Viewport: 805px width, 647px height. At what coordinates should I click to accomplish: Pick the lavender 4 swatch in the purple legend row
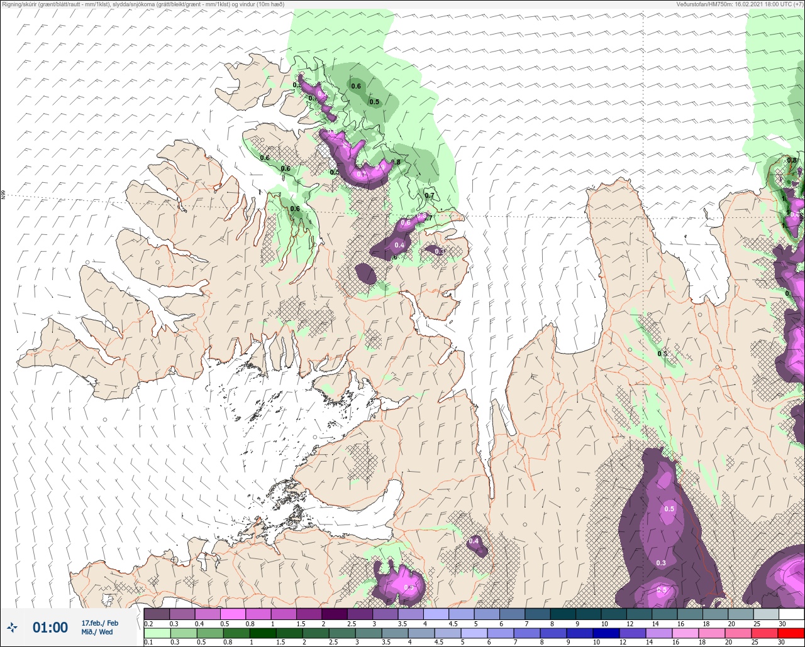(x=436, y=614)
